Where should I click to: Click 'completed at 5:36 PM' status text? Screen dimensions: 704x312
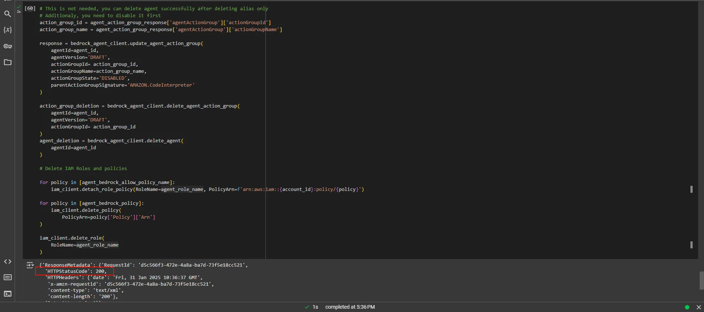pyautogui.click(x=350, y=307)
